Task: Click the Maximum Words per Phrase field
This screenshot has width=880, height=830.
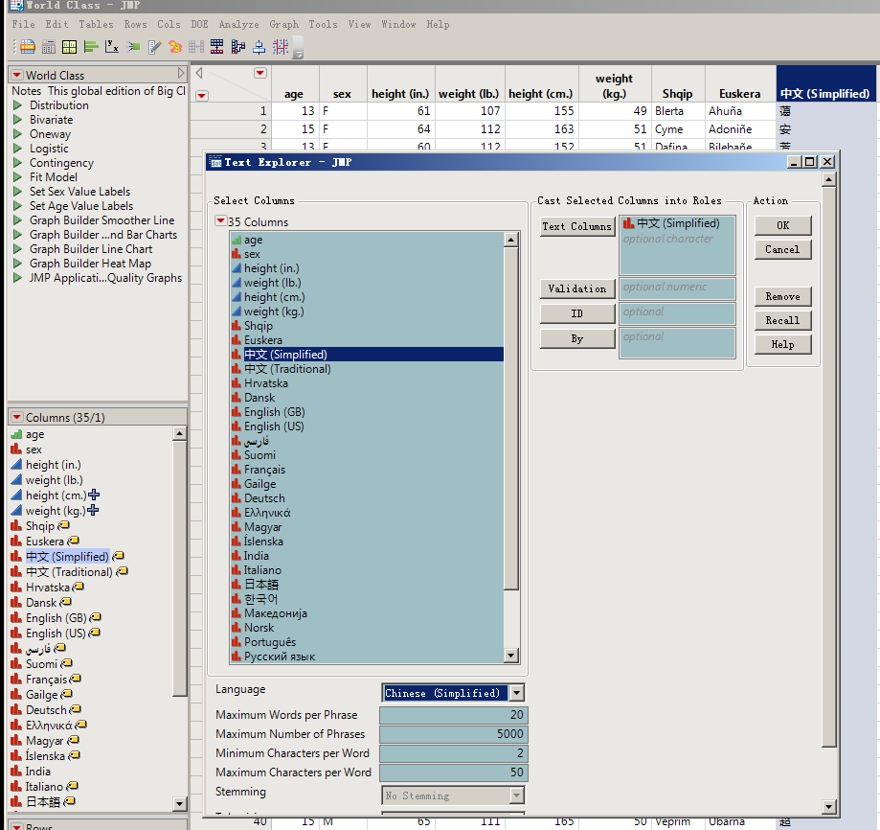Action: point(453,715)
